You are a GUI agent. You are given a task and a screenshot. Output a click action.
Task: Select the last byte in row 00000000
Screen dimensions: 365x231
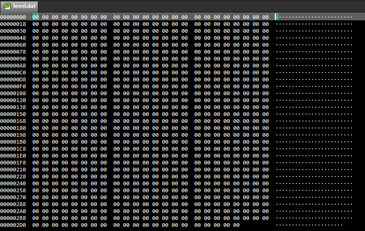click(x=266, y=17)
